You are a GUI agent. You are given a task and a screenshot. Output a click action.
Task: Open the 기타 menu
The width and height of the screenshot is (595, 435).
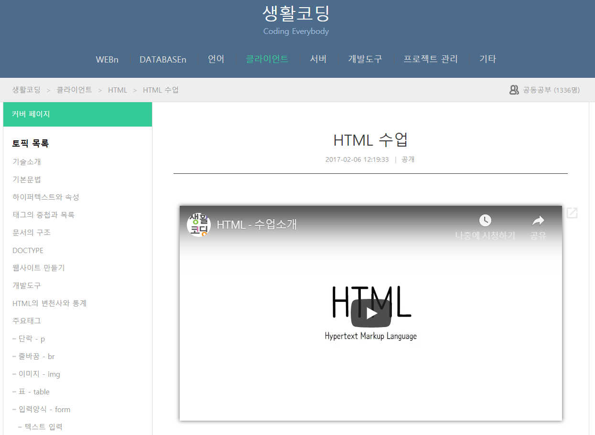pyautogui.click(x=488, y=59)
